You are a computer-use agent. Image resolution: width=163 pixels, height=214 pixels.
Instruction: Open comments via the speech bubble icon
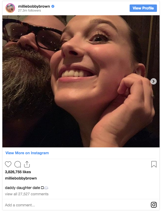click(x=18, y=165)
